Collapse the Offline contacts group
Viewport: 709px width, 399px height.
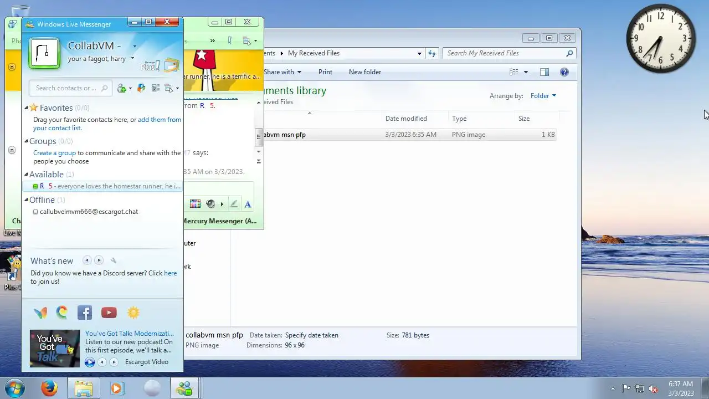coord(26,200)
